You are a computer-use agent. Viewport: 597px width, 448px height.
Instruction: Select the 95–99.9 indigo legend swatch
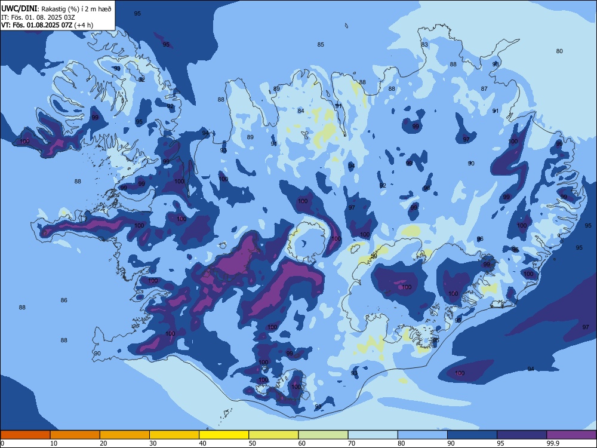(522, 435)
